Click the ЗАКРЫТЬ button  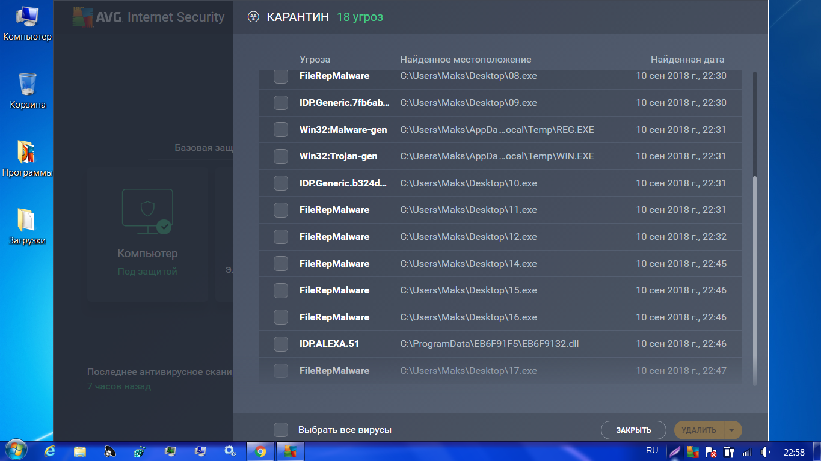[x=633, y=430]
